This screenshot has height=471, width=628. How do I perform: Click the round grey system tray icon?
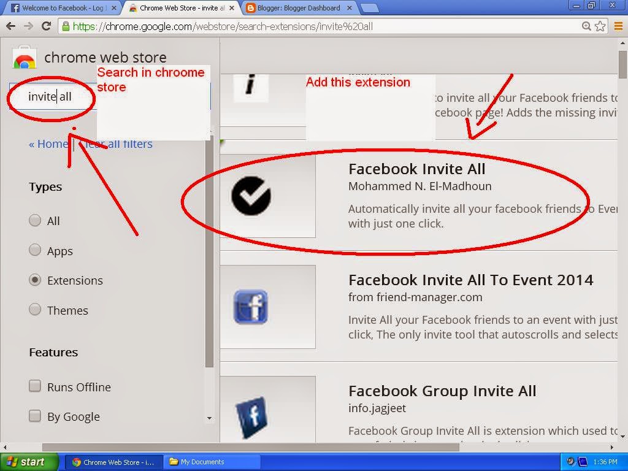(571, 462)
